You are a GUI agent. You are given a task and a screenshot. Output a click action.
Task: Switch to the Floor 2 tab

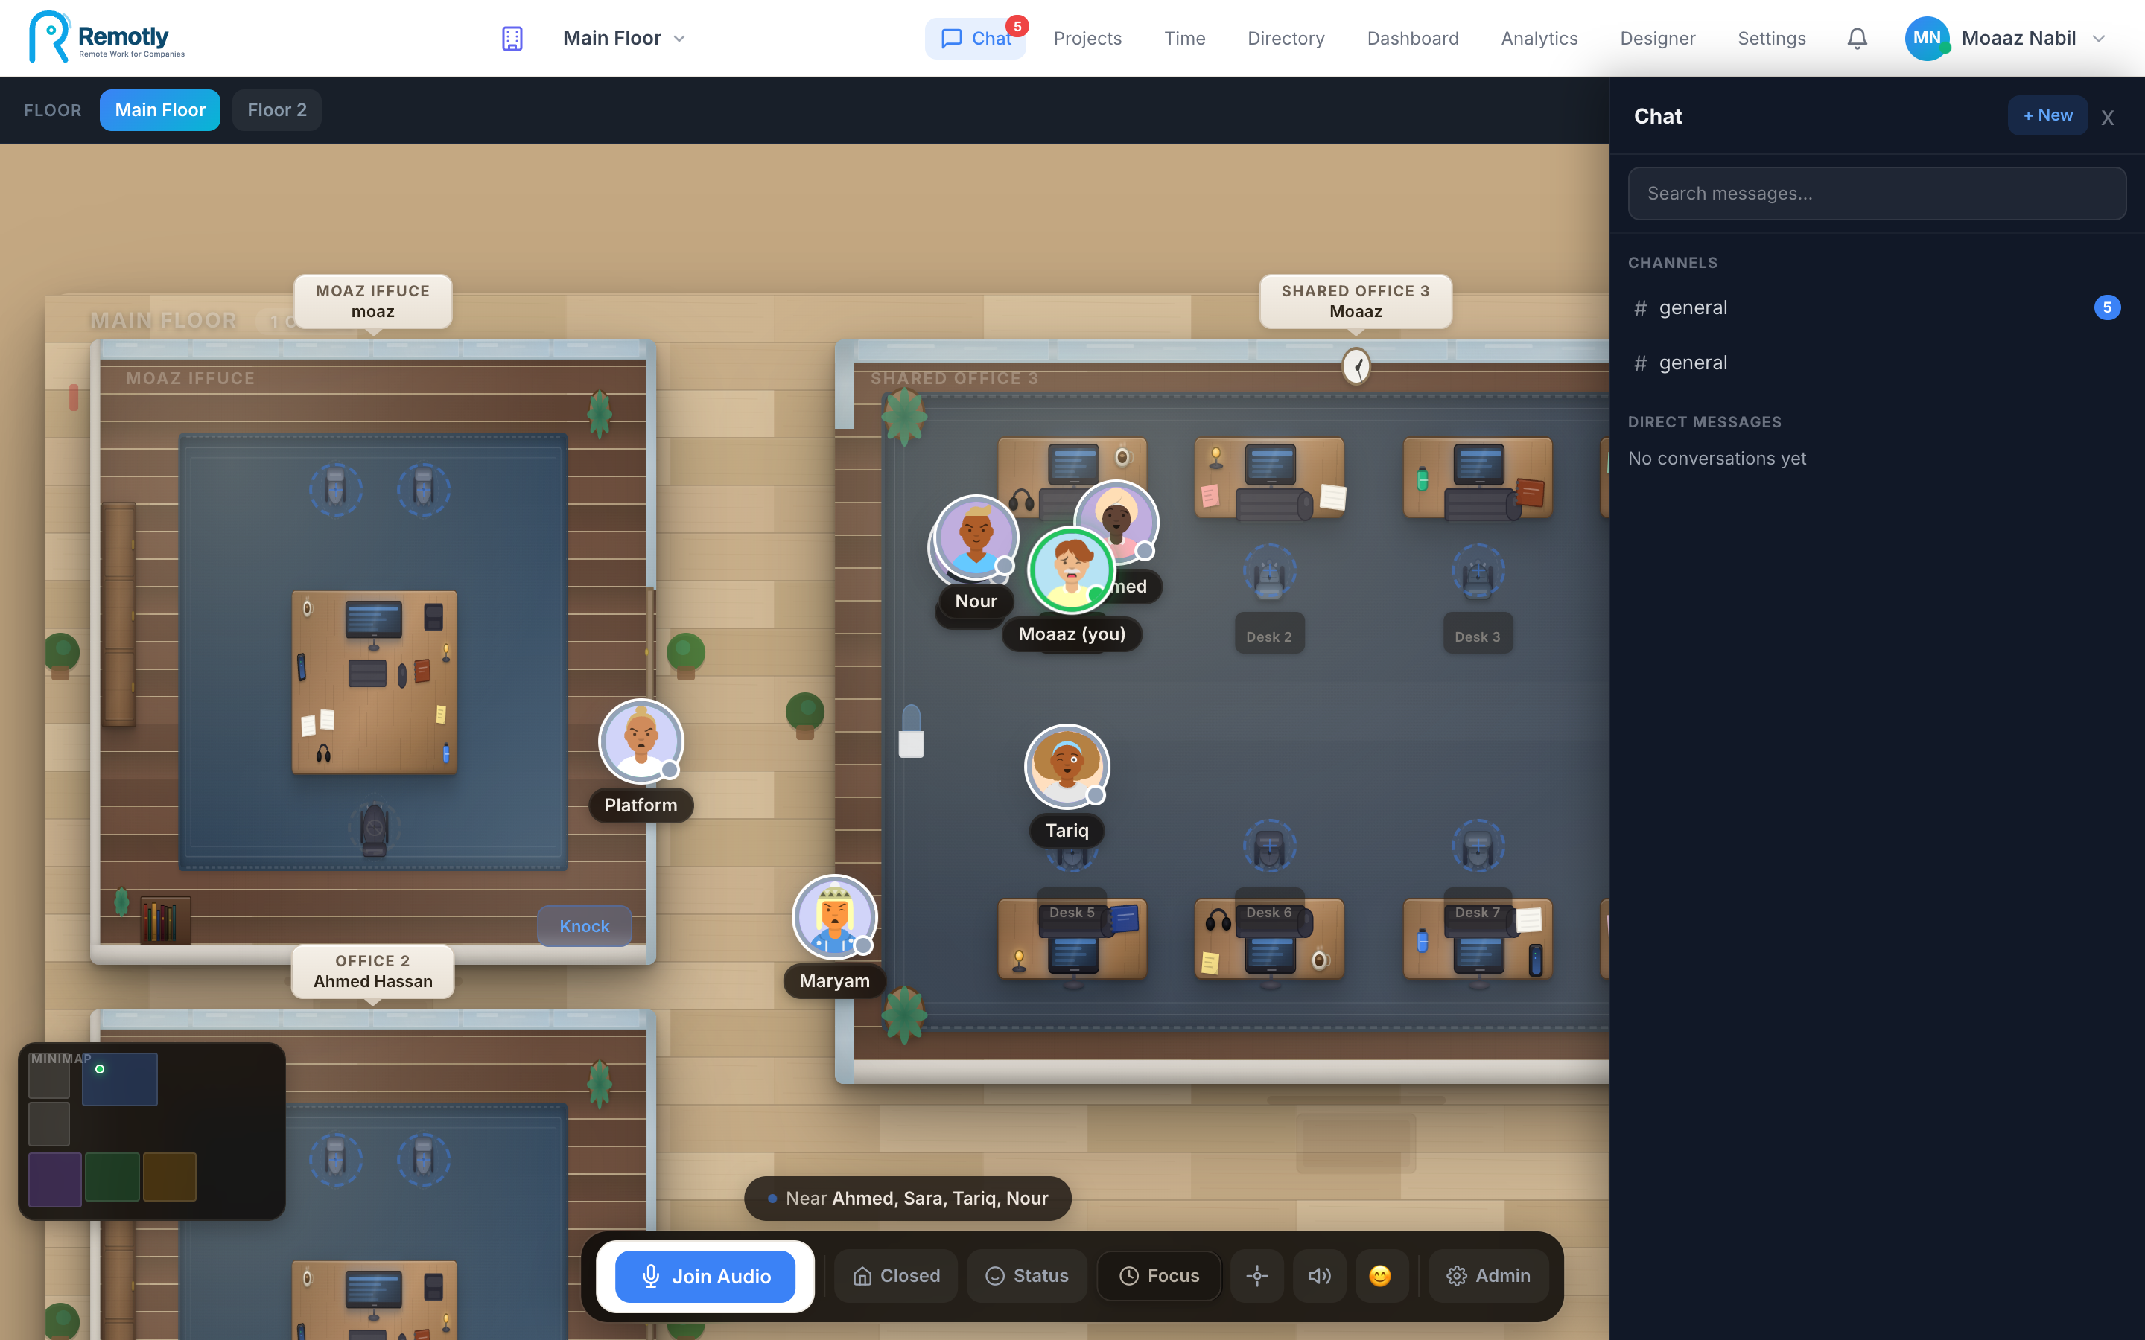(276, 110)
